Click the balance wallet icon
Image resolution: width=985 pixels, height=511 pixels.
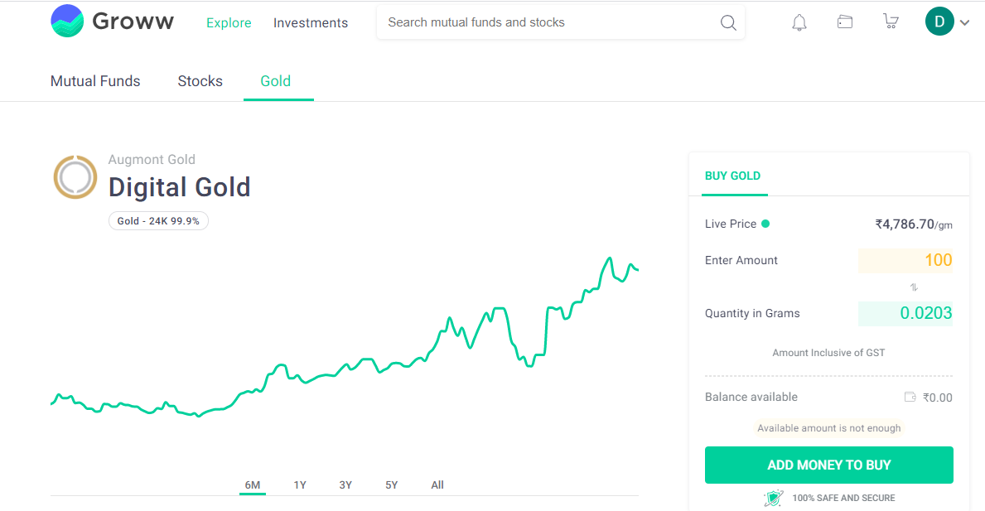tap(910, 397)
